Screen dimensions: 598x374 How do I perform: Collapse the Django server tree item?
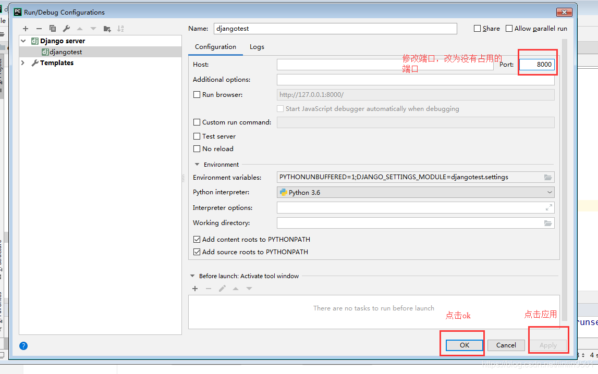pyautogui.click(x=23, y=40)
